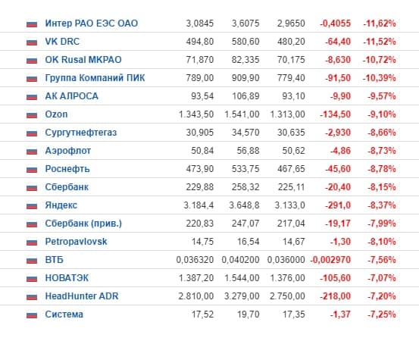Viewport: 419px width, 341px height.
Task: Click the -7,25% change for Система
Action: coord(382,314)
